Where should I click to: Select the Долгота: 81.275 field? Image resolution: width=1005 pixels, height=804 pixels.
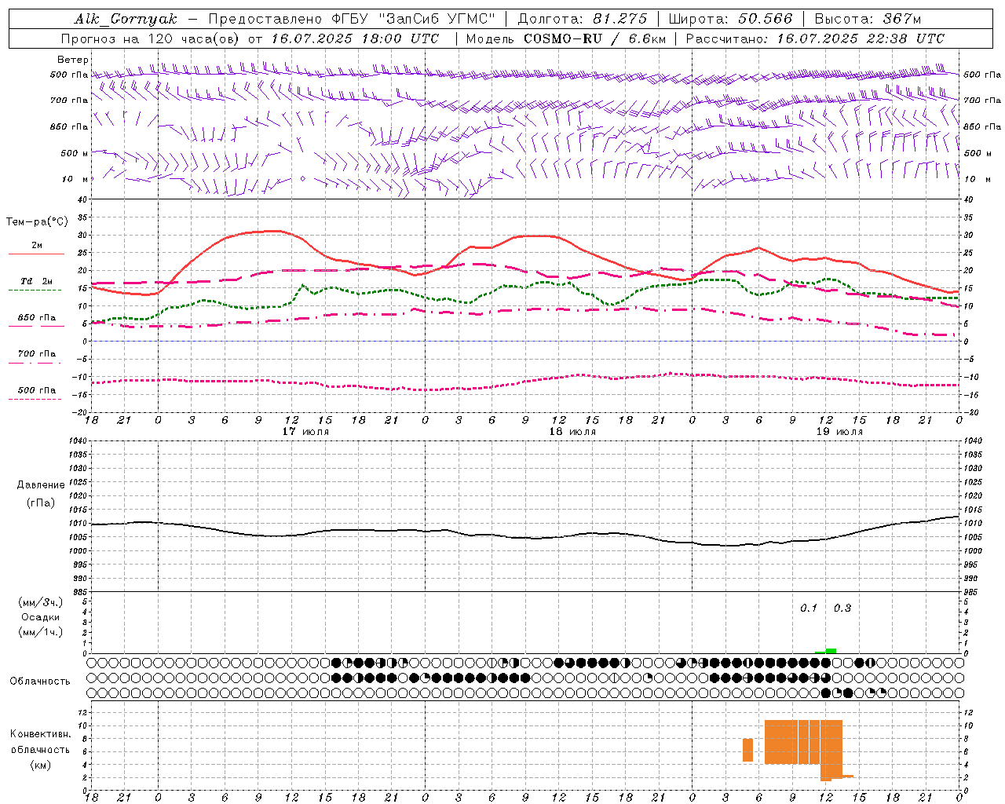tap(583, 19)
